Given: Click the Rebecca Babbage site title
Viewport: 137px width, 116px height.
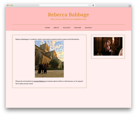Looking at the screenshot, I should pyautogui.click(x=68, y=15).
